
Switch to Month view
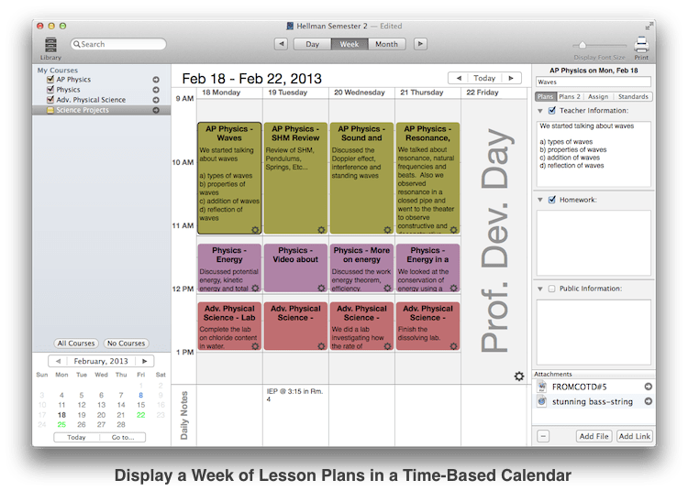tap(386, 44)
